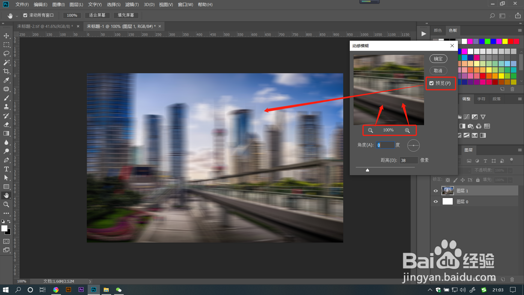Viewport: 524px width, 295px height.
Task: Click the share icon in options bar
Action: point(518,16)
